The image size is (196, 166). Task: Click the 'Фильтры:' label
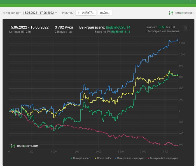coord(68,13)
